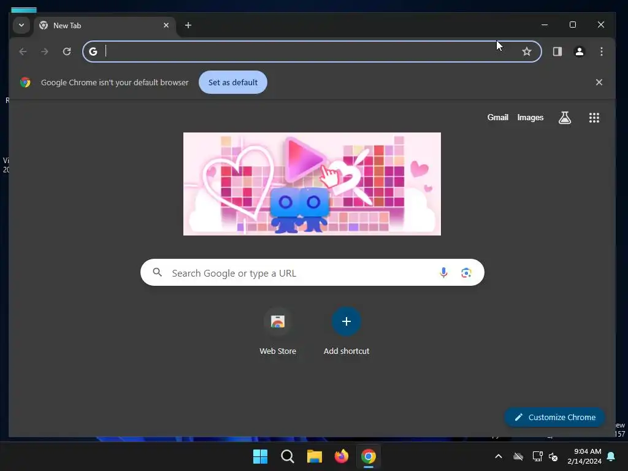This screenshot has height=471, width=628.
Task: Open the Valentine's Day Google Doodle
Action: point(312,184)
